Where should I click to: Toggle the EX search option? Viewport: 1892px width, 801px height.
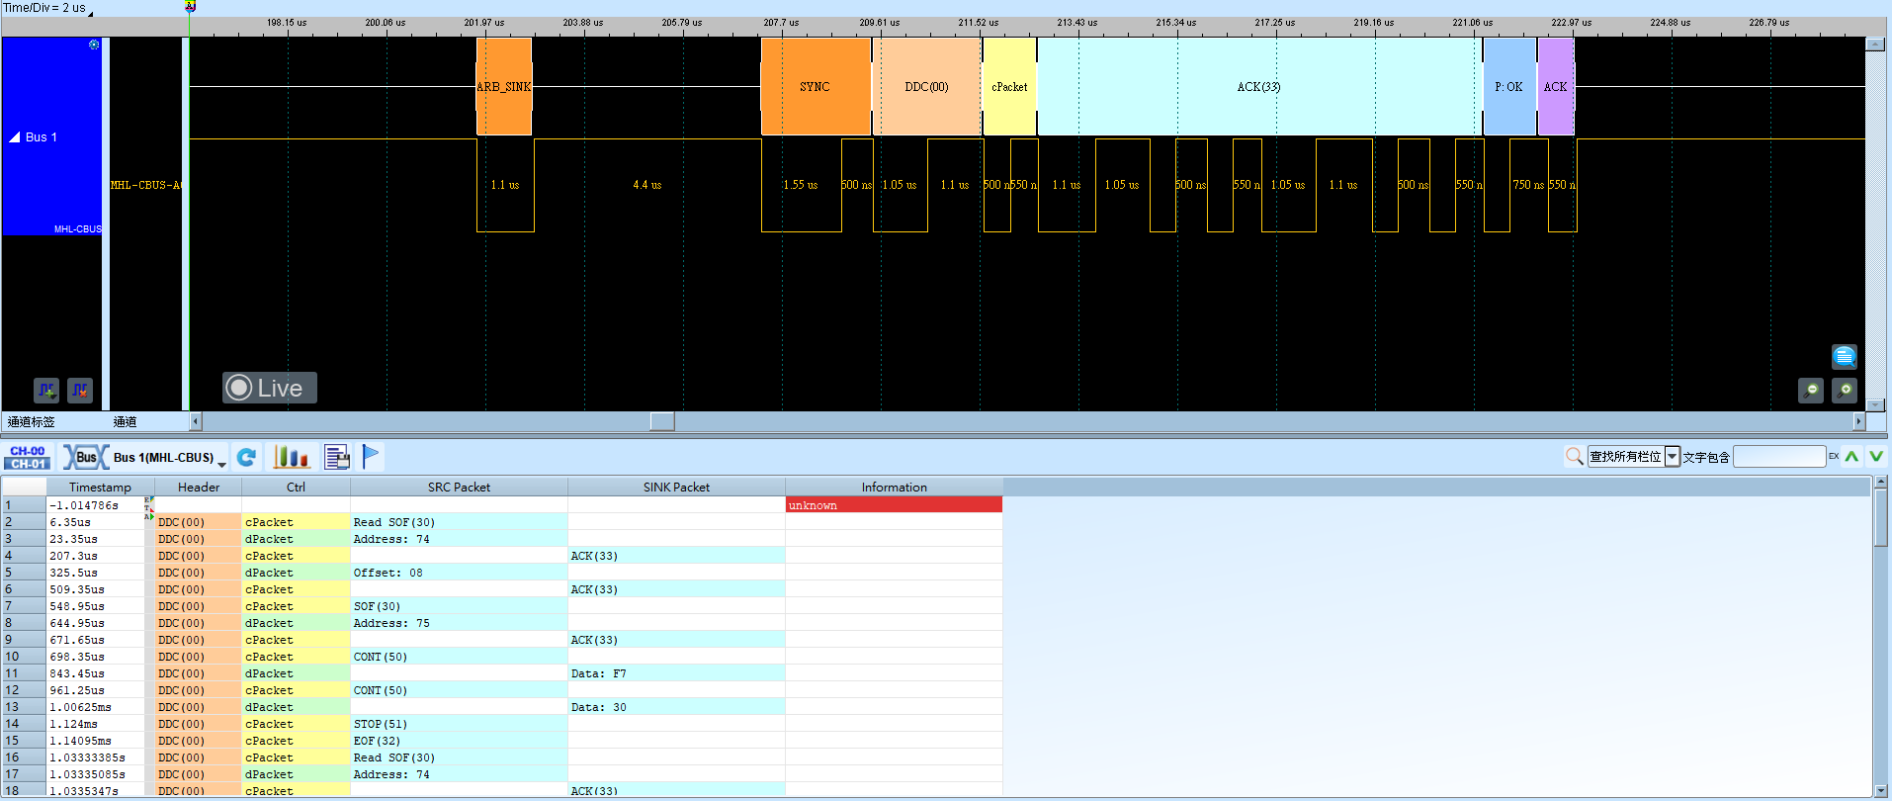pos(1834,456)
